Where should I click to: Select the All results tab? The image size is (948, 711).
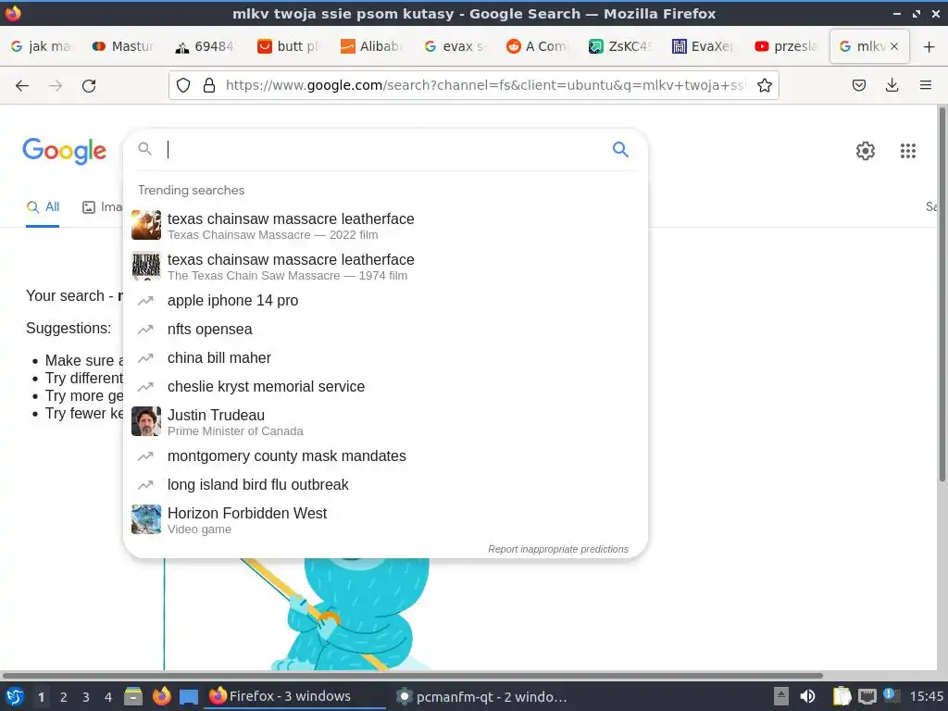[x=43, y=207]
